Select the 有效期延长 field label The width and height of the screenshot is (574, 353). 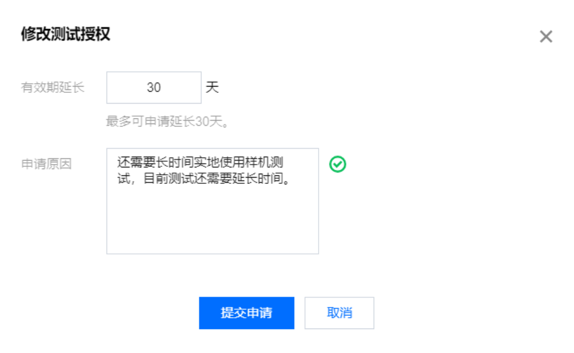tap(53, 87)
